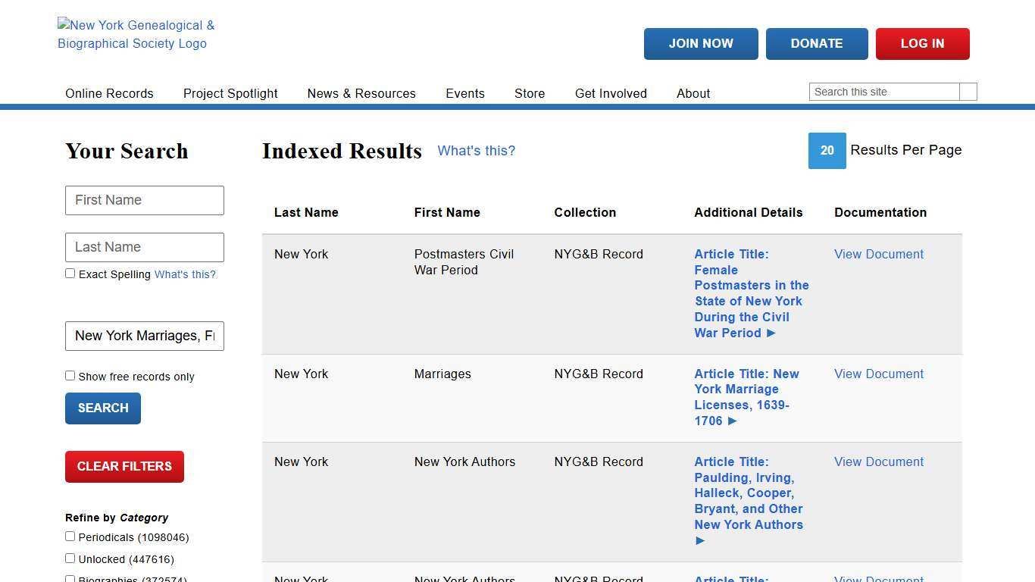Open What's this next to Indexed Results
This screenshot has height=582, width=1035.
(x=476, y=151)
